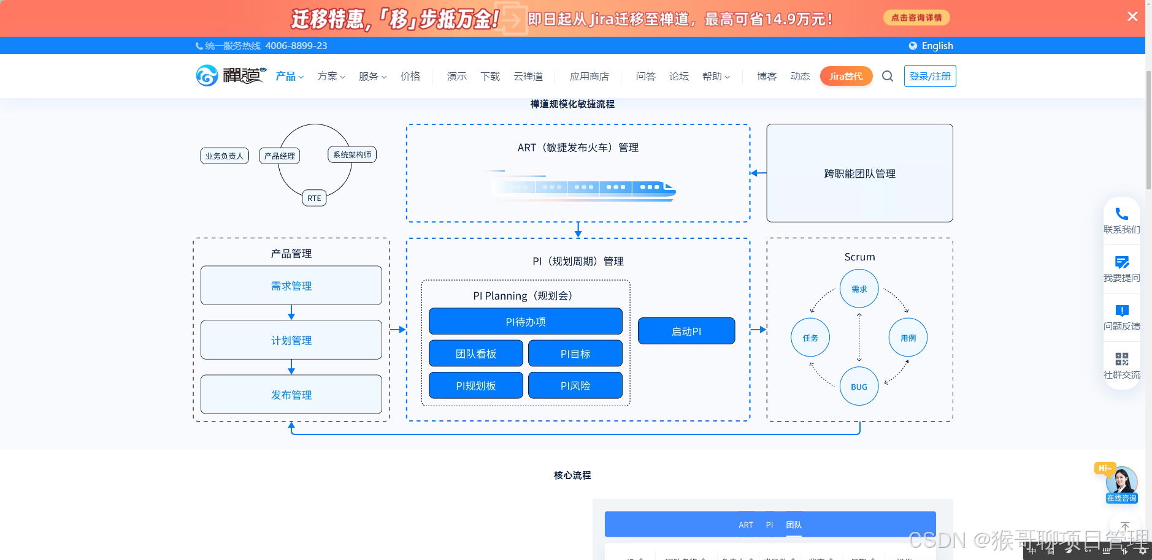Select the 计划管理 box
The image size is (1152, 560).
(x=291, y=340)
